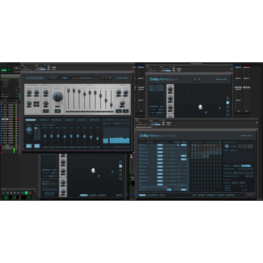The image size is (263, 263).
Task: Click first decay-time fader in spacelab lower panel
Action: [45, 136]
